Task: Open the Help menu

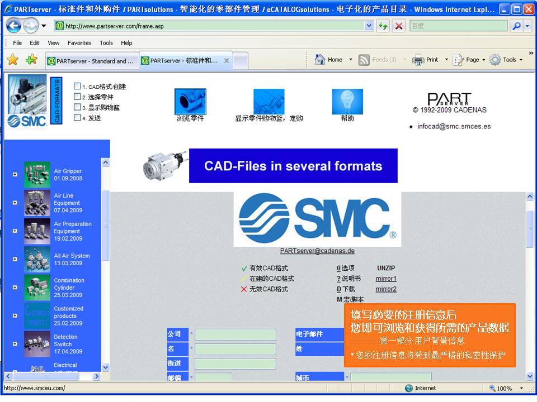Action: [126, 43]
